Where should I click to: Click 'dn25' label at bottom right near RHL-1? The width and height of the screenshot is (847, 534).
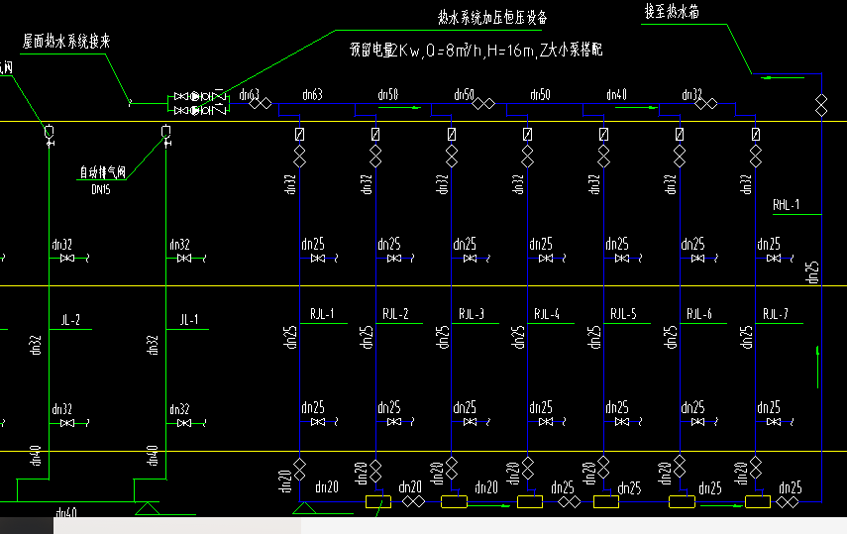(791, 487)
